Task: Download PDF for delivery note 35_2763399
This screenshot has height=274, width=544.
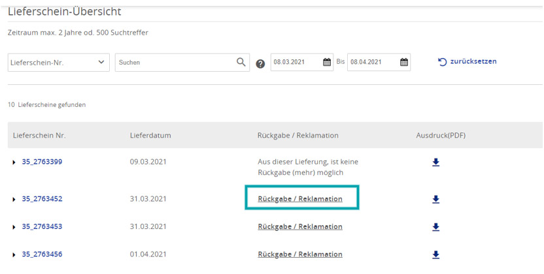Action: coord(436,162)
